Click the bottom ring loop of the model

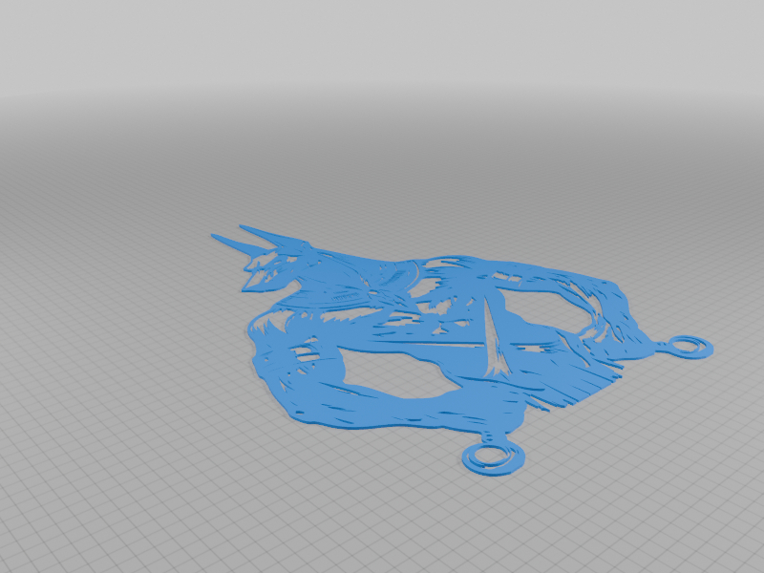pos(494,456)
